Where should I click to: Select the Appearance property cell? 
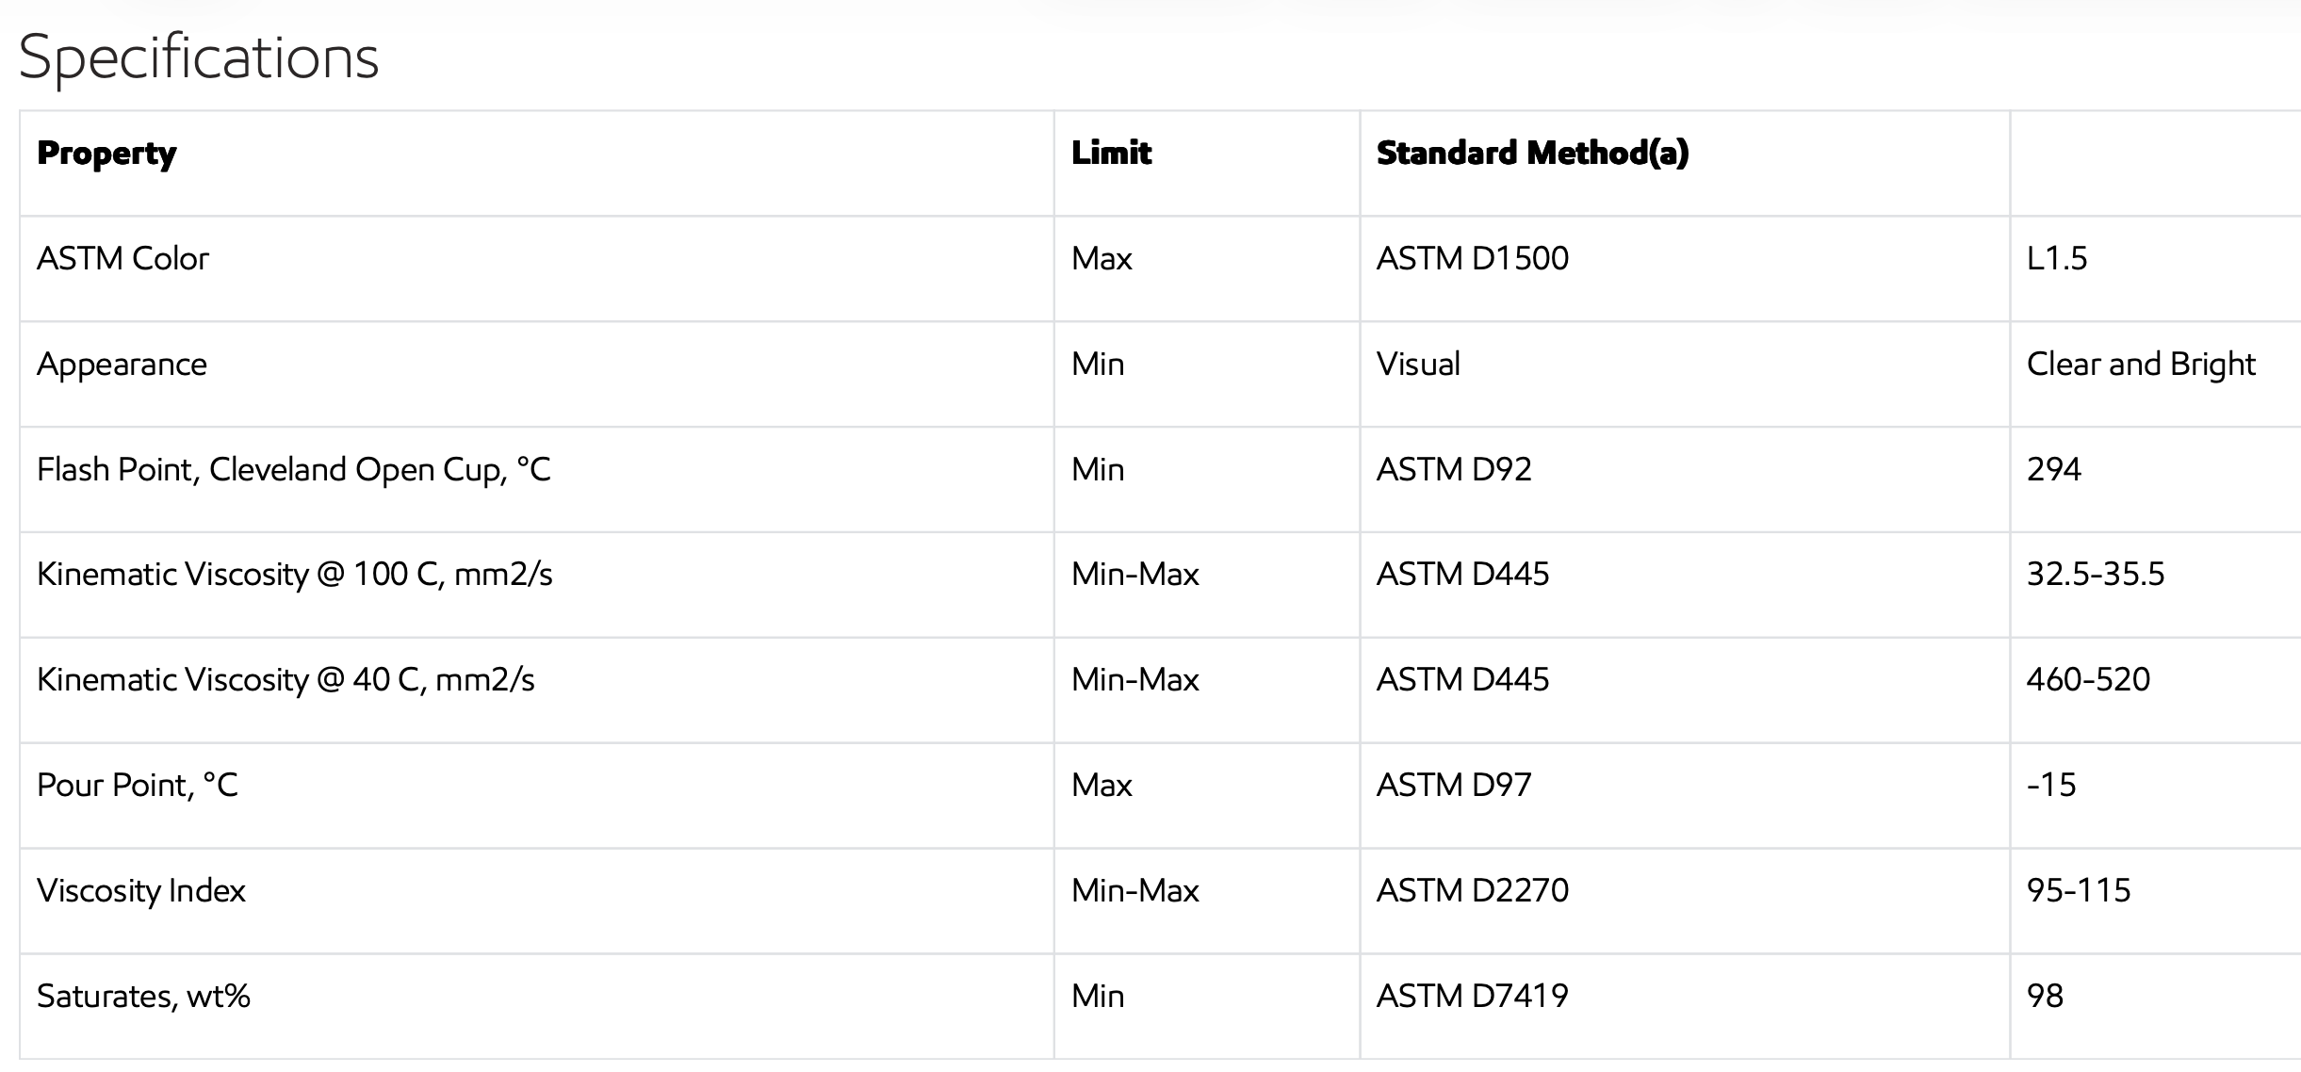click(122, 365)
